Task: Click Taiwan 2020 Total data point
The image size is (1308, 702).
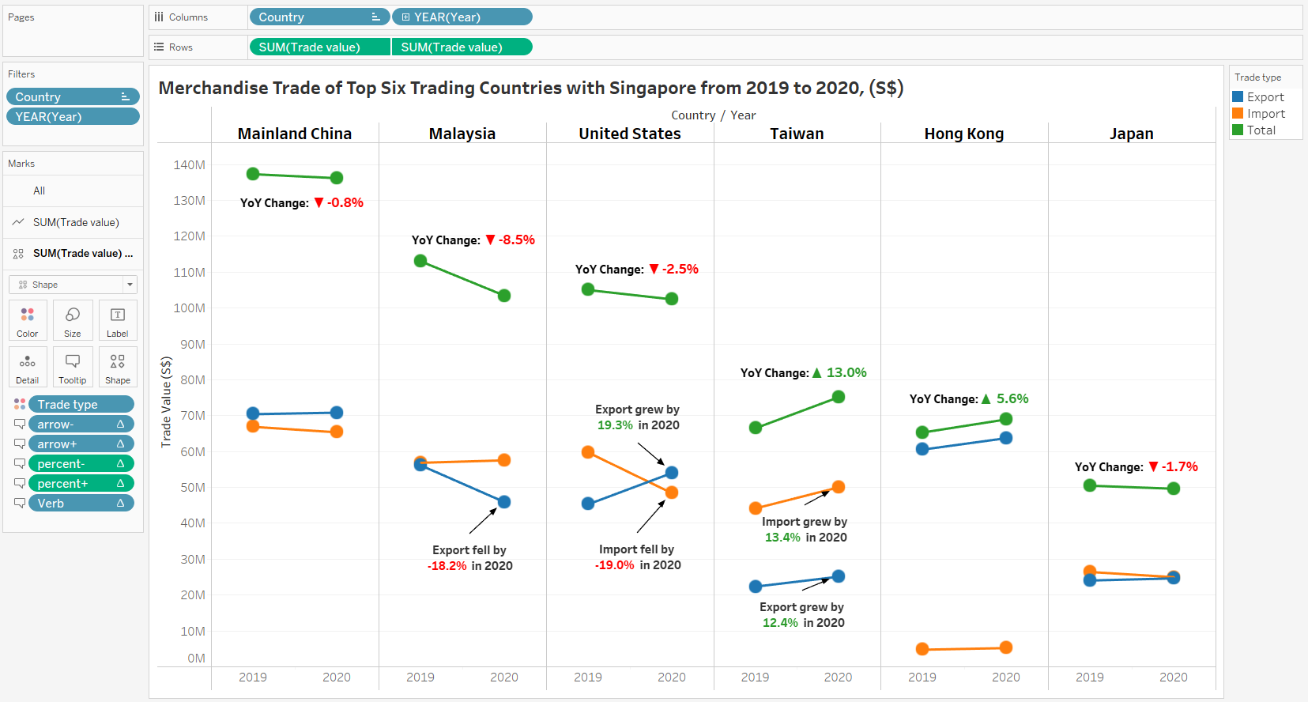Action: [839, 397]
